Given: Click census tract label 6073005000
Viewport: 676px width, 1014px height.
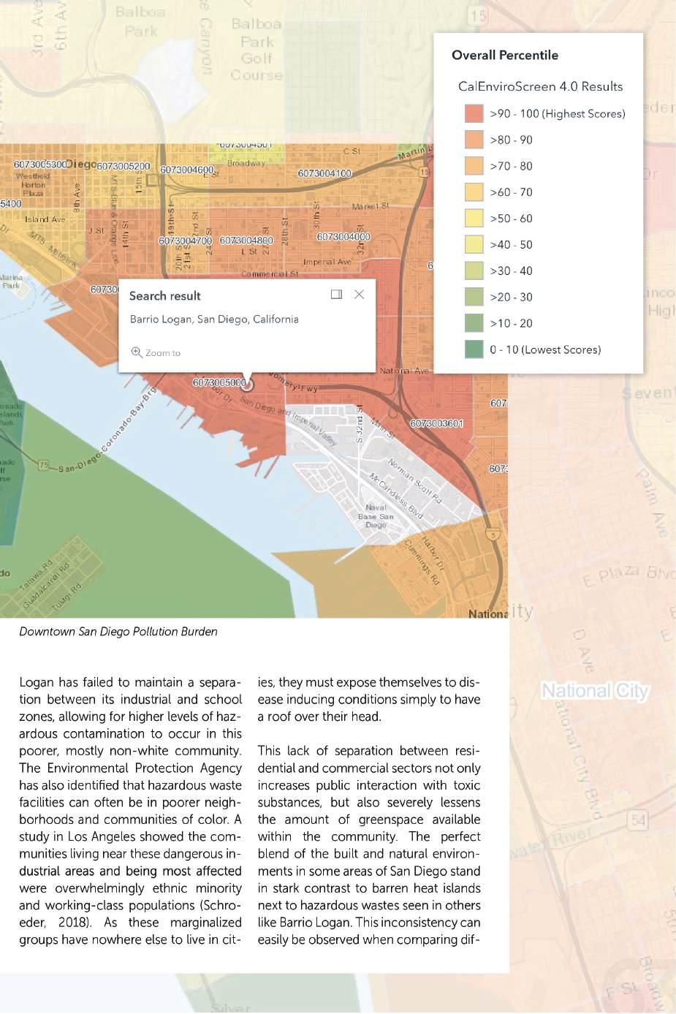Looking at the screenshot, I should [219, 383].
